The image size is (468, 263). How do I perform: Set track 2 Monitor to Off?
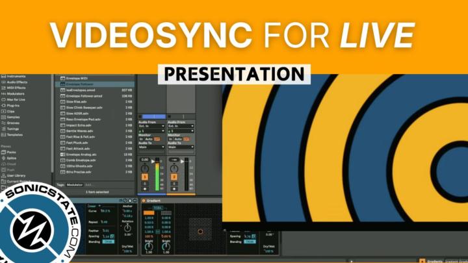187,139
